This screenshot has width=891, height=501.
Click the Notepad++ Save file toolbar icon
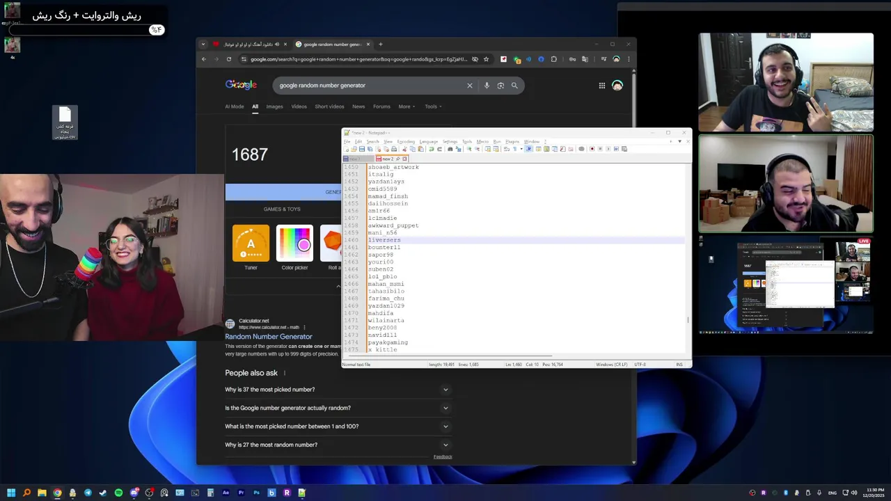pos(362,149)
